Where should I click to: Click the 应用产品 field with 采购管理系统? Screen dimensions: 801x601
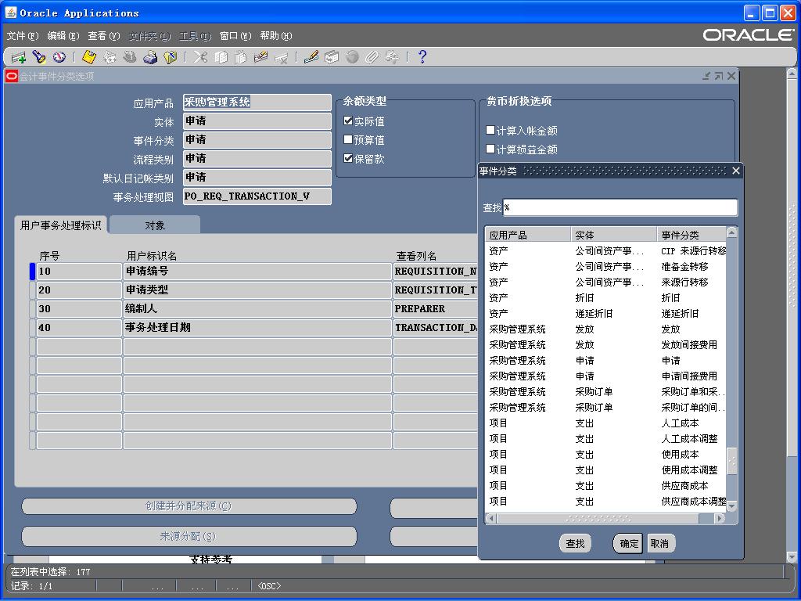point(257,103)
